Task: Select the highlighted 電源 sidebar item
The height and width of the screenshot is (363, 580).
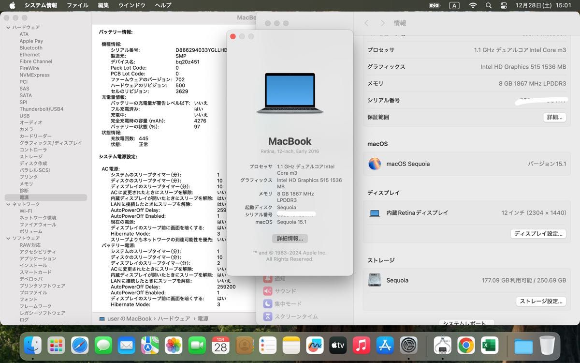Action: click(x=46, y=197)
